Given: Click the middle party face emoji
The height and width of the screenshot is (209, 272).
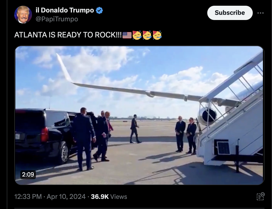Looking at the screenshot, I should point(147,35).
